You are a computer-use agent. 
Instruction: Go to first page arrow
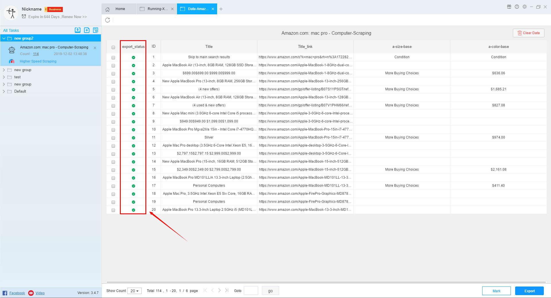point(205,290)
